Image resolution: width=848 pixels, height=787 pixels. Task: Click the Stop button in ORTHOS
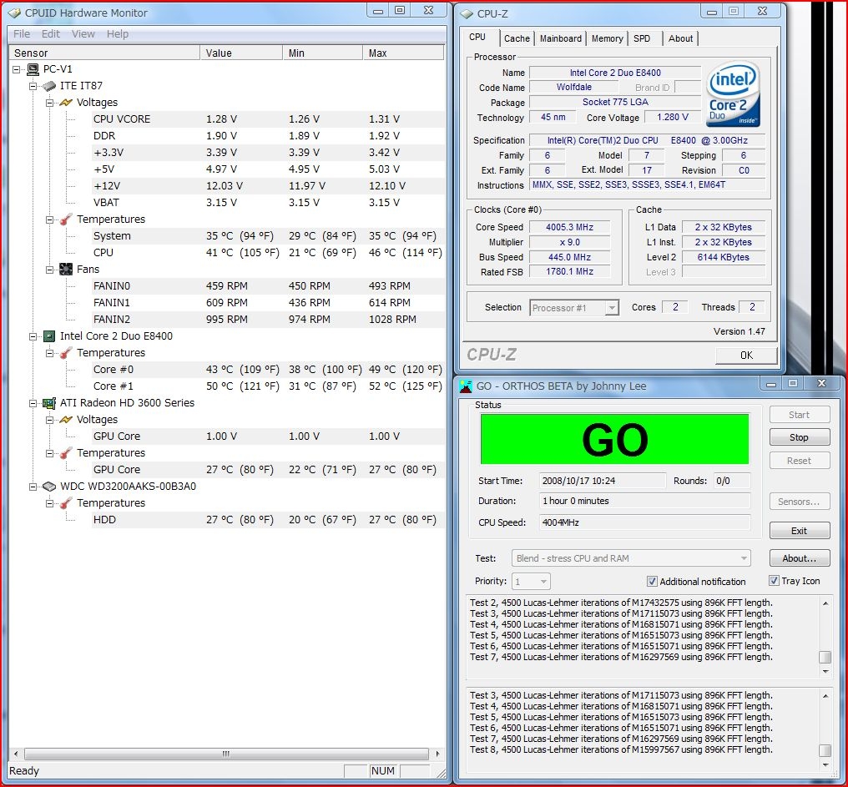[800, 437]
